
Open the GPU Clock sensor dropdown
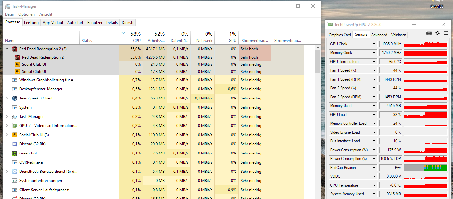pyautogui.click(x=374, y=44)
